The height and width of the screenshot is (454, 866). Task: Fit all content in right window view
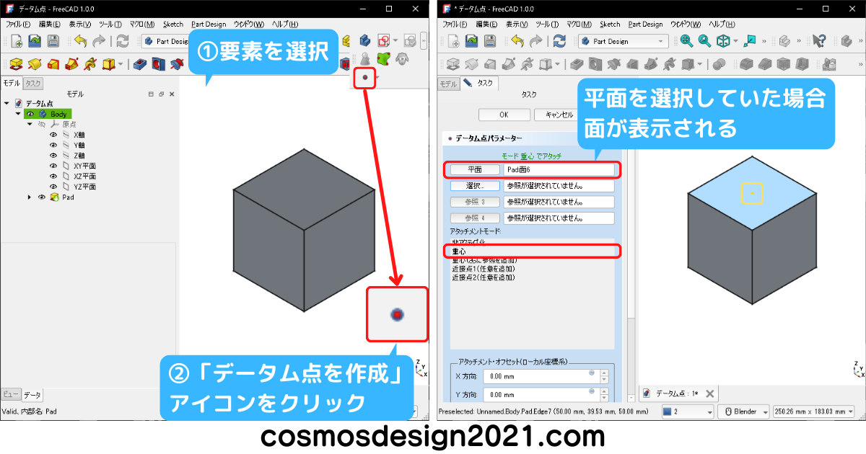[x=686, y=41]
